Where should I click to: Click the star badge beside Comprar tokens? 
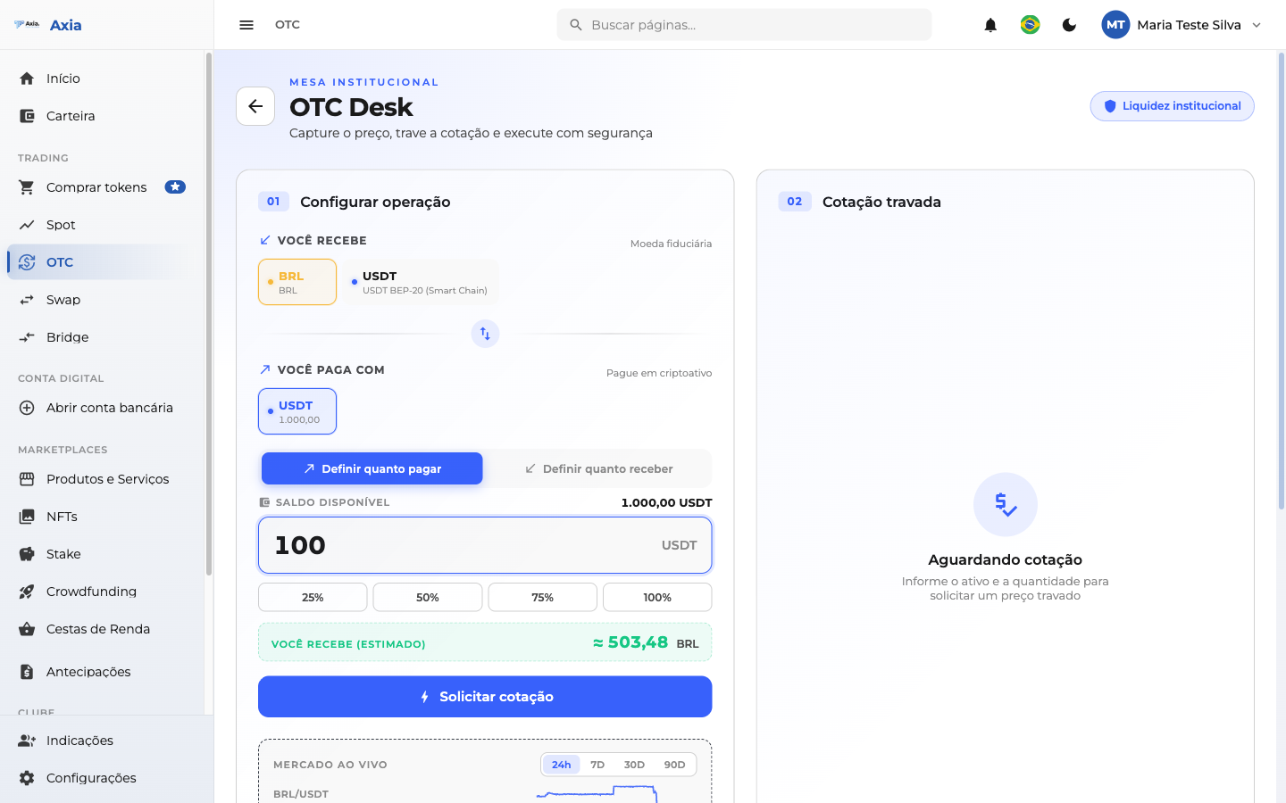click(175, 187)
